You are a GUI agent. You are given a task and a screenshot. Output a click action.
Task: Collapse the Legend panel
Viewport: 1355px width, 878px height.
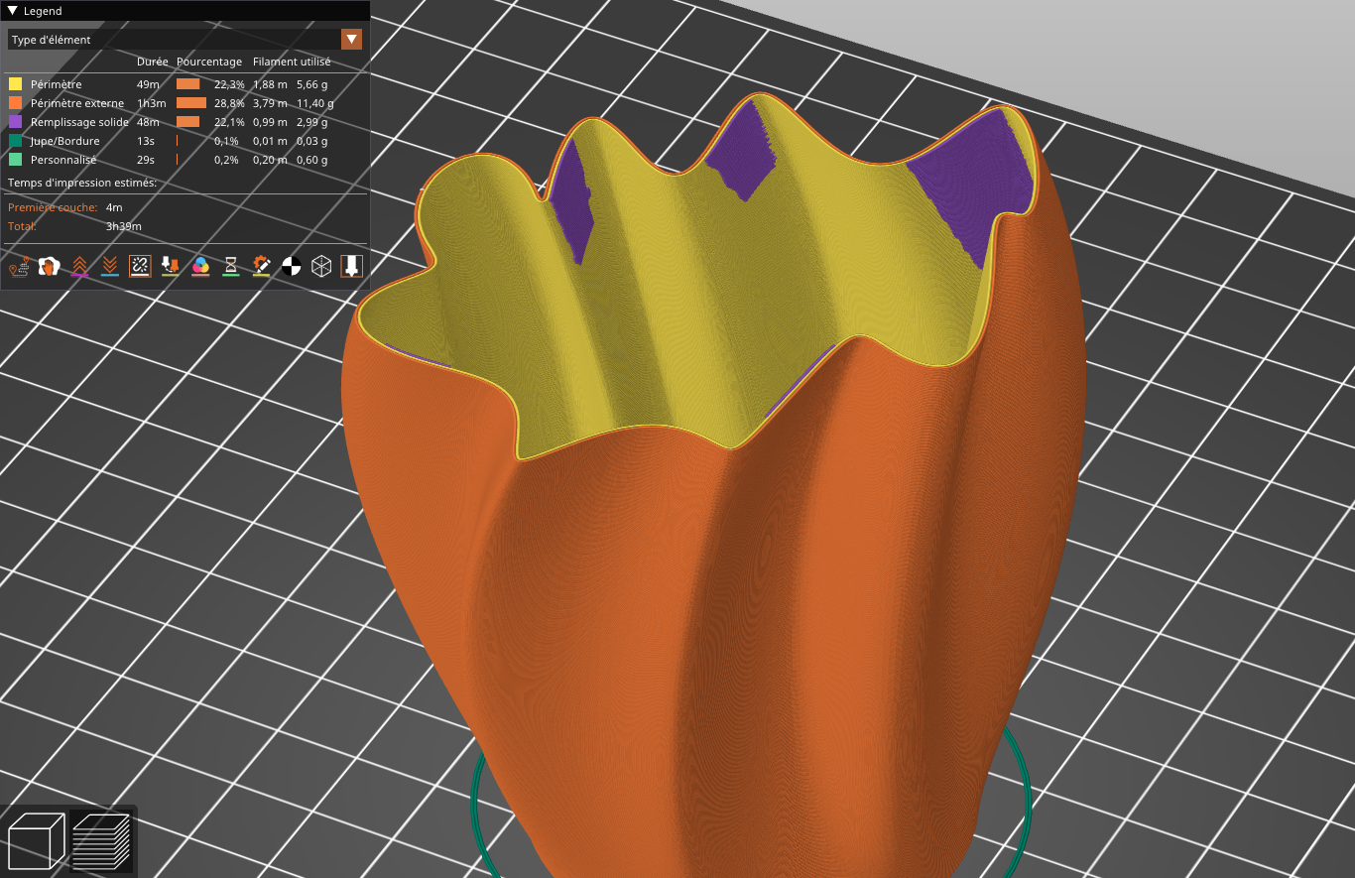pyautogui.click(x=13, y=11)
